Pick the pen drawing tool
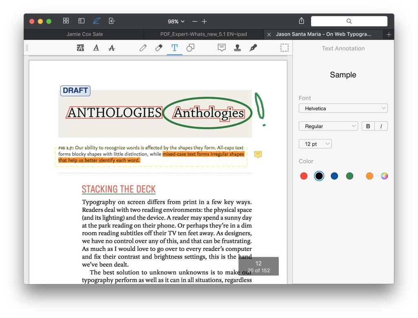 tap(143, 48)
